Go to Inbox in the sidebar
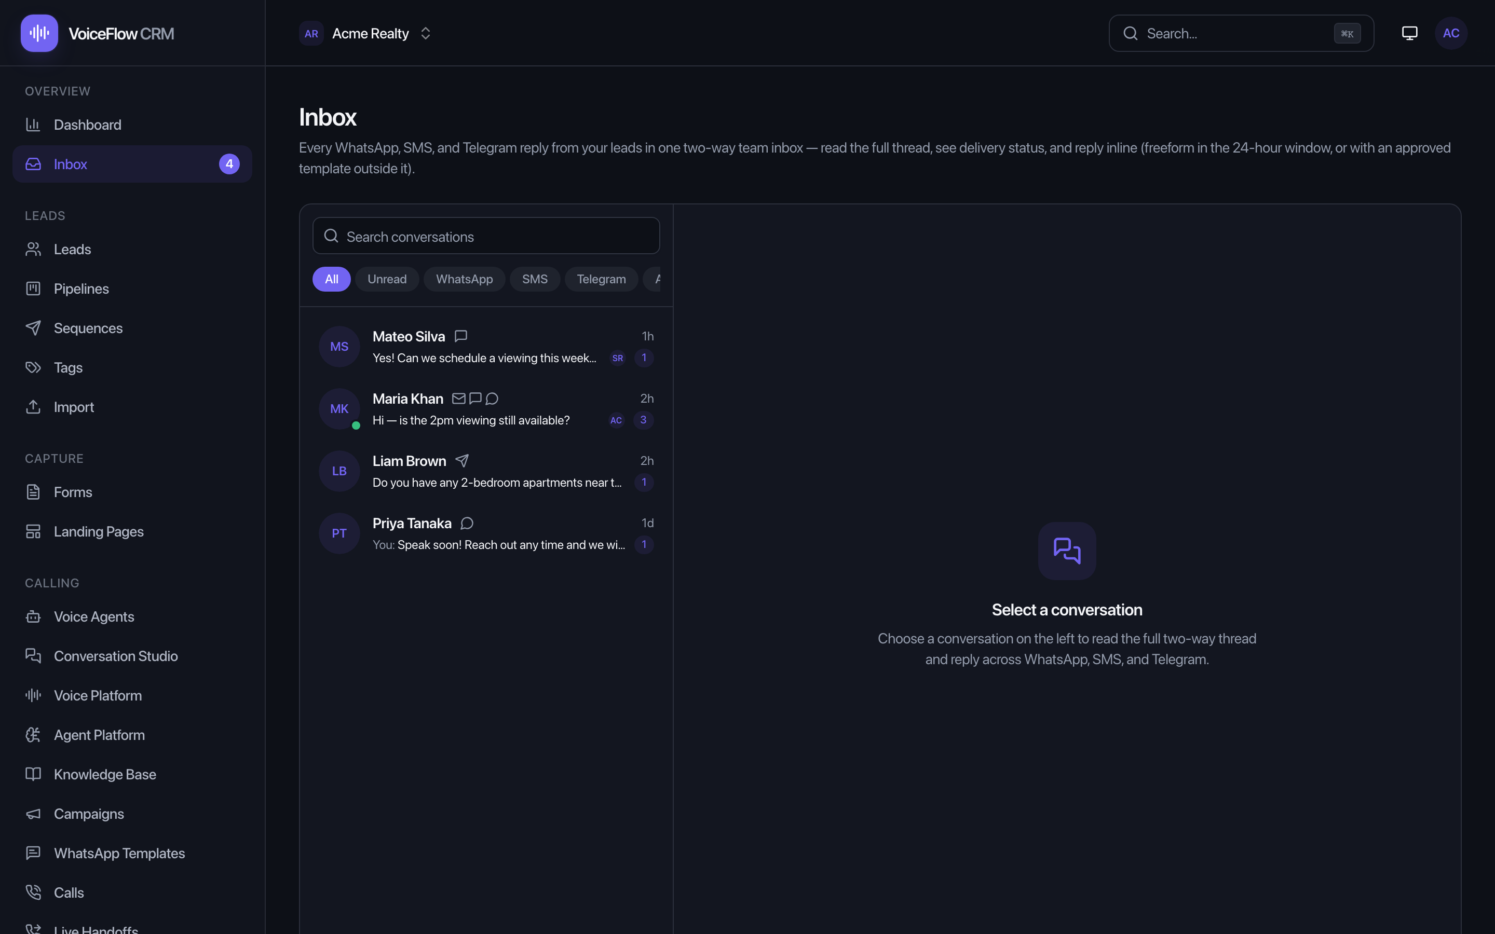Screen dimensions: 1495x934 coord(132,164)
